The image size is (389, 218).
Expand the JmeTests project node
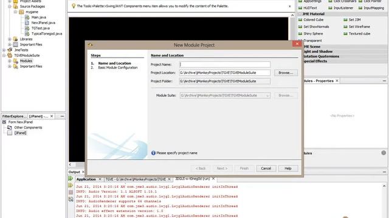point(4,50)
